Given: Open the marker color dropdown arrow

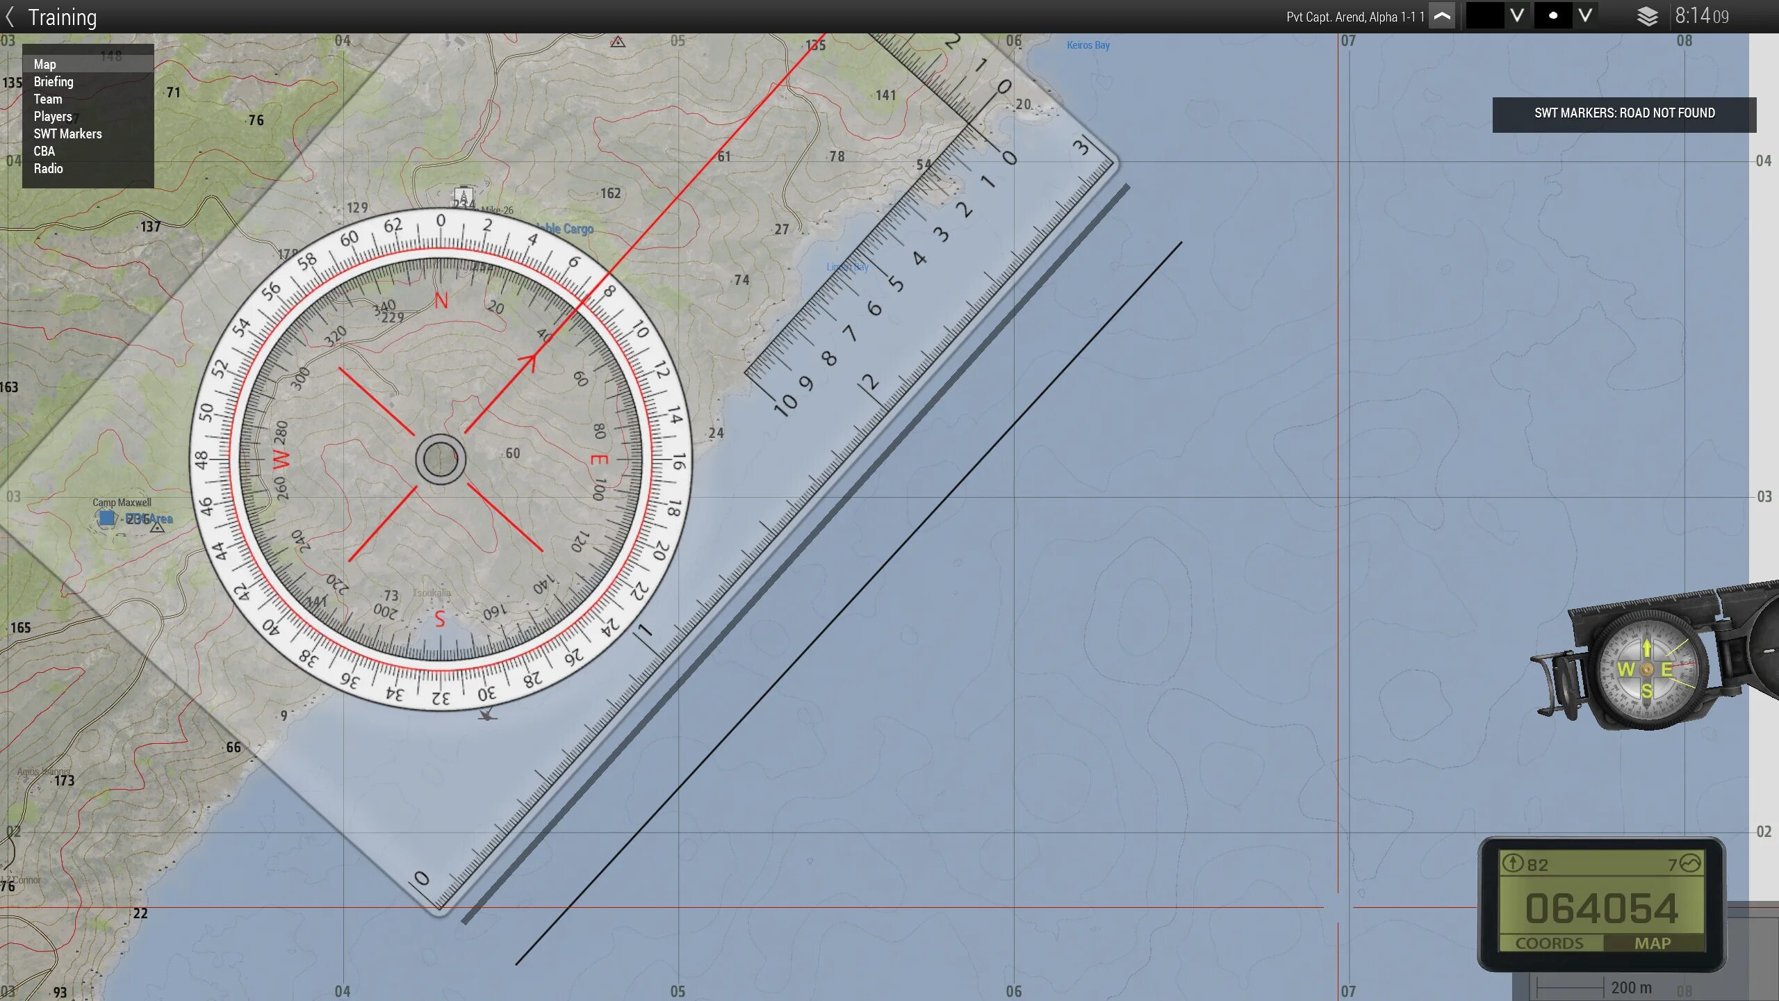Looking at the screenshot, I should [1517, 15].
